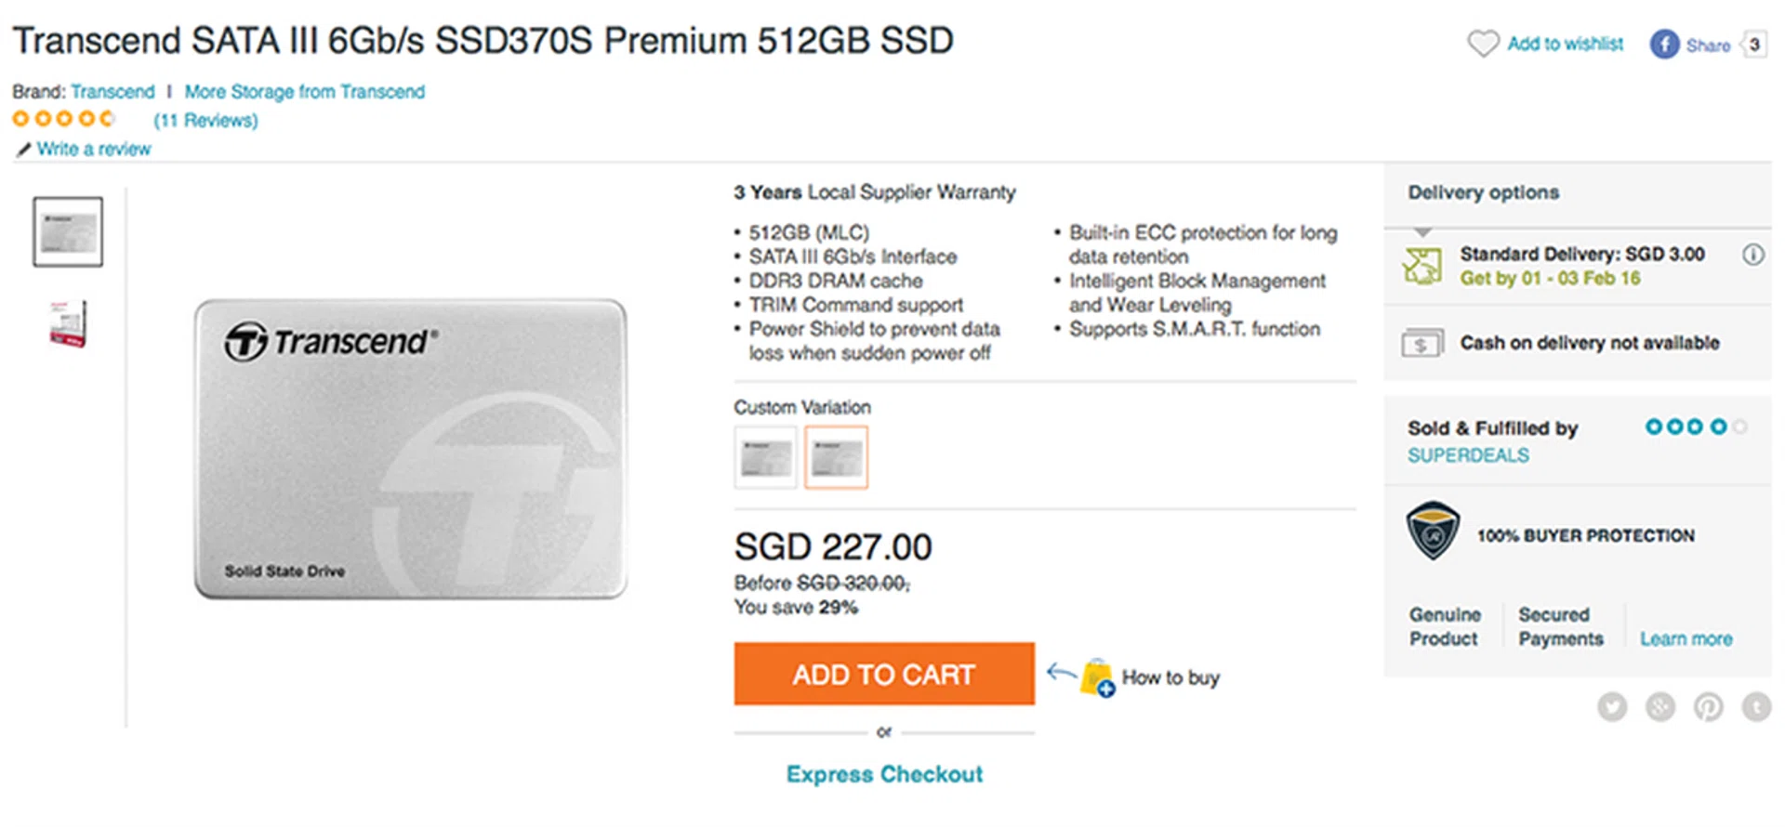Screen dimensions: 1785x827
Task: Share the product on Pinterest
Action: point(1708,707)
